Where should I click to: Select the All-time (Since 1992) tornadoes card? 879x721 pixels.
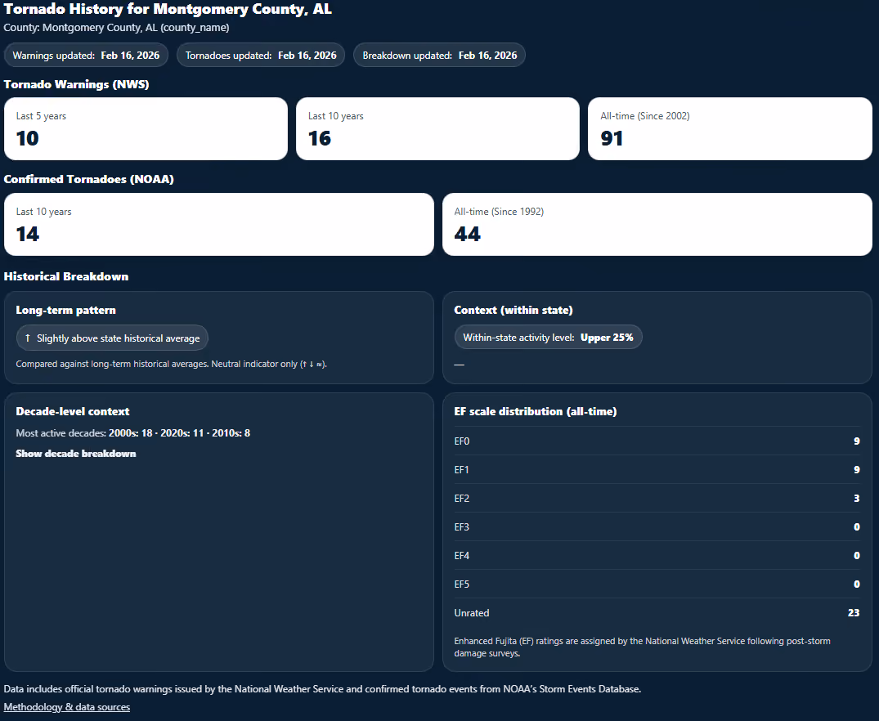pos(657,224)
